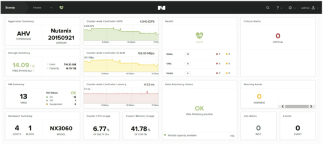Click the green heart health icon in navbar

pos(61,8)
